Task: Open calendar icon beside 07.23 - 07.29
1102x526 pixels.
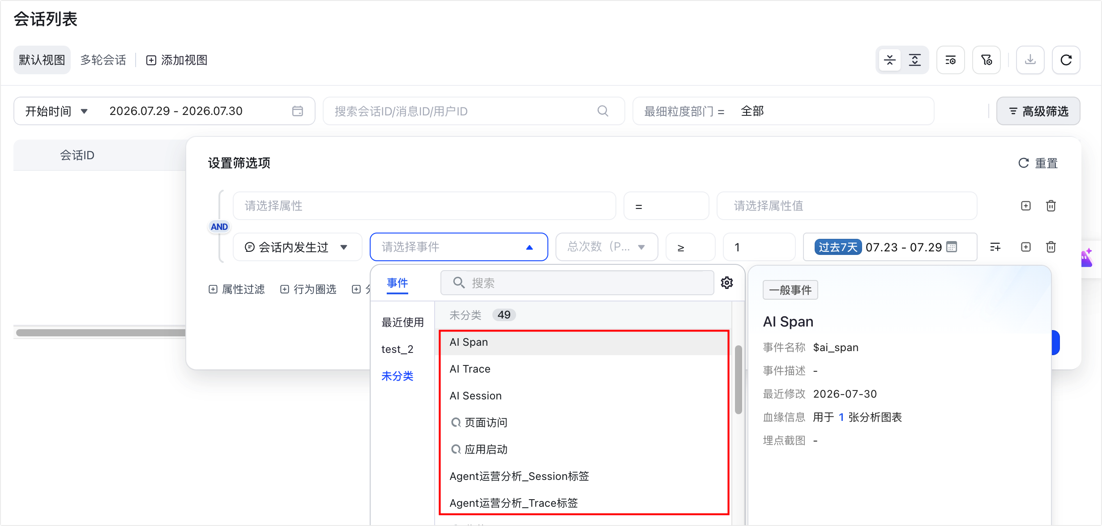Action: click(x=952, y=247)
